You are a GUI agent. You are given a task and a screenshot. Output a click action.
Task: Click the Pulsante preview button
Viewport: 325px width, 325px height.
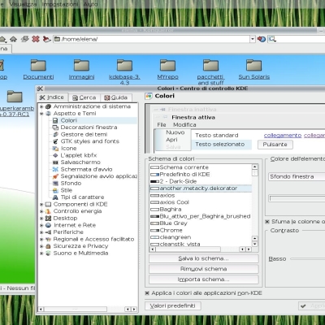pos(275,145)
